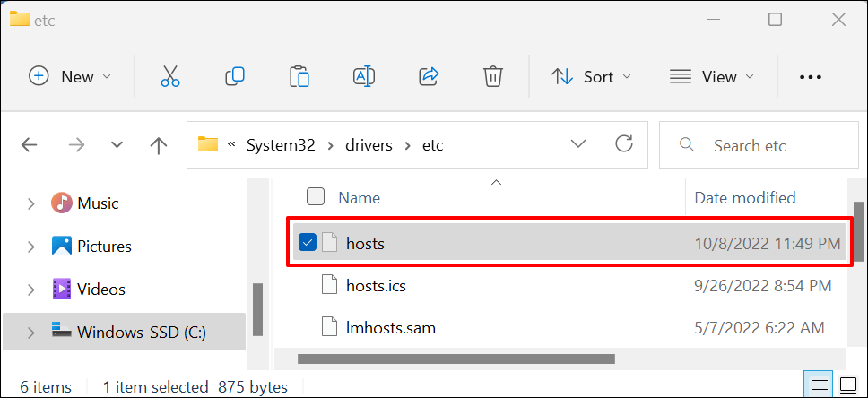Expand the Sort options dropdown

591,77
